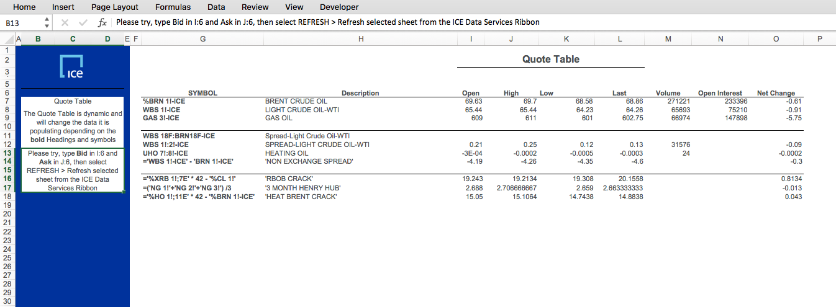Select the Last heading cell
The height and width of the screenshot is (307, 836).
tap(619, 93)
